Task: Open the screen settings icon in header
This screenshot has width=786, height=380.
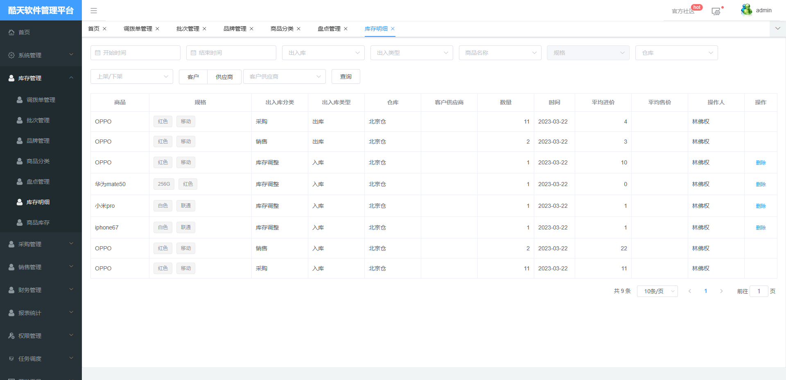Action: (x=716, y=11)
